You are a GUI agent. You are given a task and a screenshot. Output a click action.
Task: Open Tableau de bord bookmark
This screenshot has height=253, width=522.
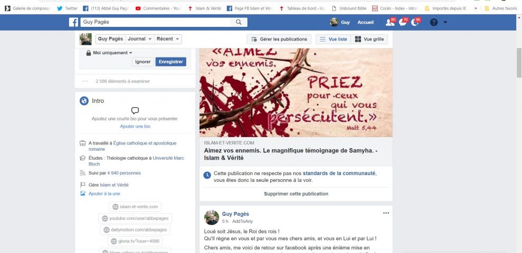(302, 8)
